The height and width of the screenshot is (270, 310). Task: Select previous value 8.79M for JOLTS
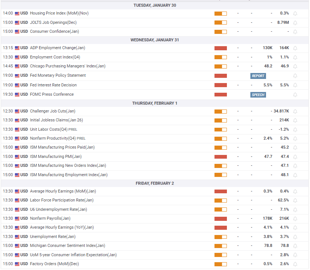coord(283,23)
